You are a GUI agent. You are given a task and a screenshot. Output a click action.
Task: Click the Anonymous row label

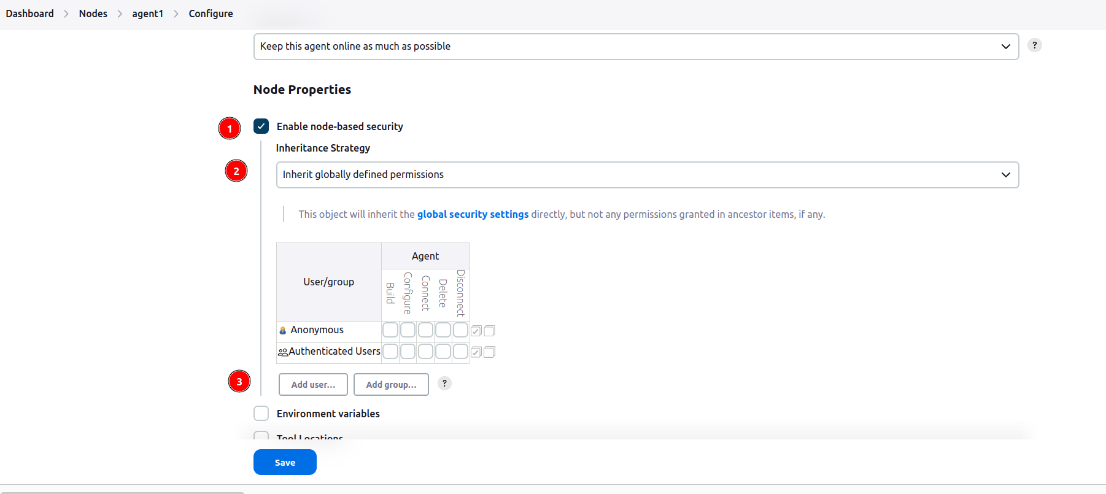(317, 330)
